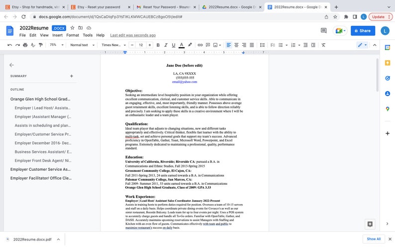Insert a numbered list
This screenshot has height=247, width=395.
(293, 45)
